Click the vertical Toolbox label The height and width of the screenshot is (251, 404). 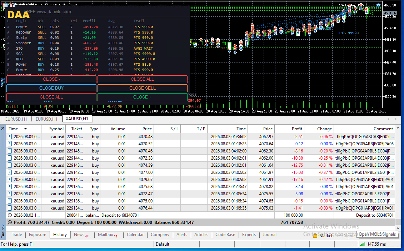pos(3,231)
